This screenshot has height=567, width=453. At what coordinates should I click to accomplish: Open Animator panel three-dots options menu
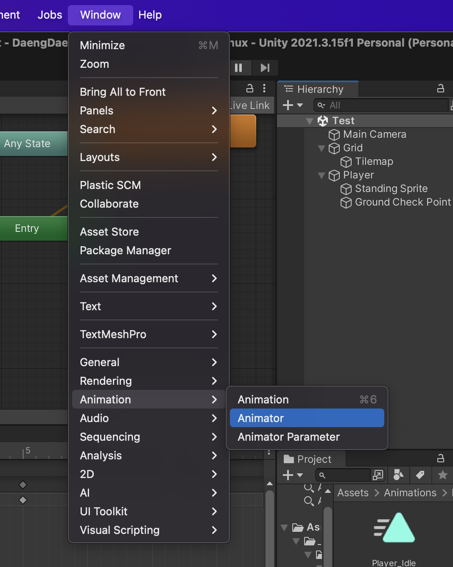pyautogui.click(x=264, y=88)
